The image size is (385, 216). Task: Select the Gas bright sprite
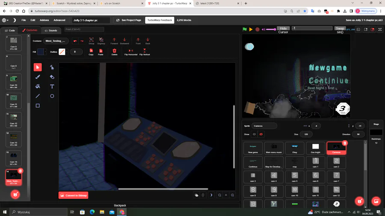[316, 148]
